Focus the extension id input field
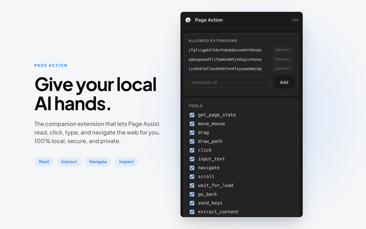Viewport: 366px width, 229px height. coord(230,82)
